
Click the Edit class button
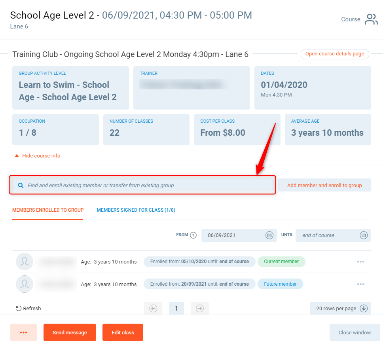click(x=123, y=332)
